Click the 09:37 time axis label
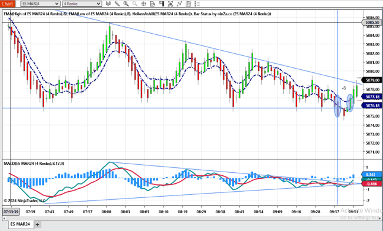Image resolution: width=383 pixels, height=231 pixels. [x=335, y=212]
